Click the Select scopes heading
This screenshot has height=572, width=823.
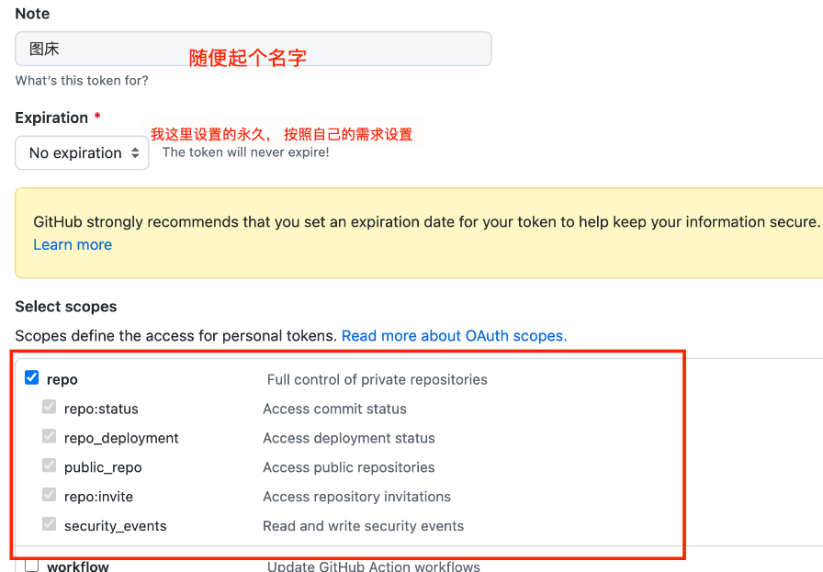[63, 306]
